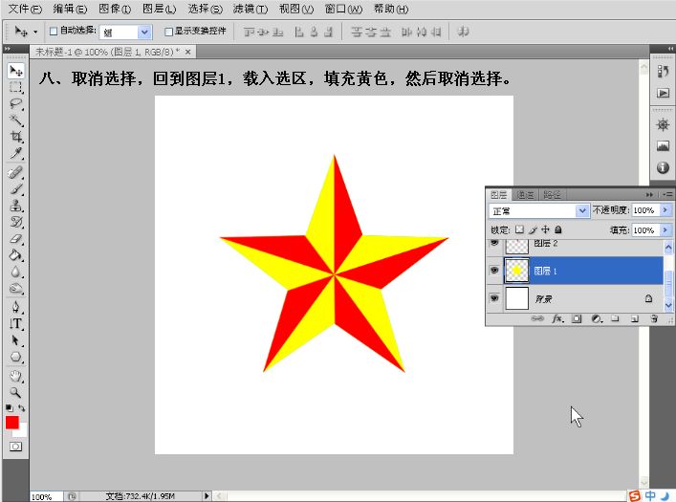Screen dimensions: 676x502
Task: Select the Magic Wand tool
Action: pos(16,120)
